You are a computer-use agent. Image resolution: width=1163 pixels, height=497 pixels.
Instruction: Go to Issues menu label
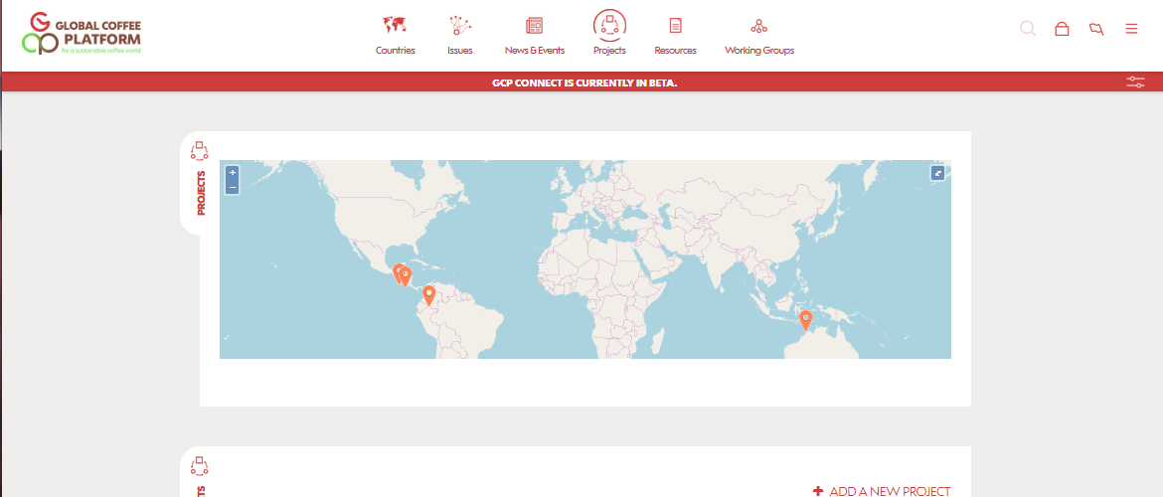[x=460, y=51]
